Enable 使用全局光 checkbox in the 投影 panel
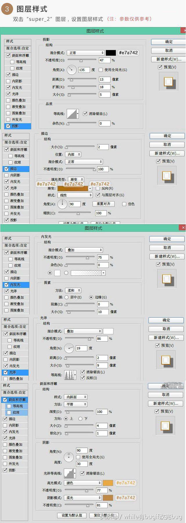The width and height of the screenshot is (186, 523). pos(101,70)
